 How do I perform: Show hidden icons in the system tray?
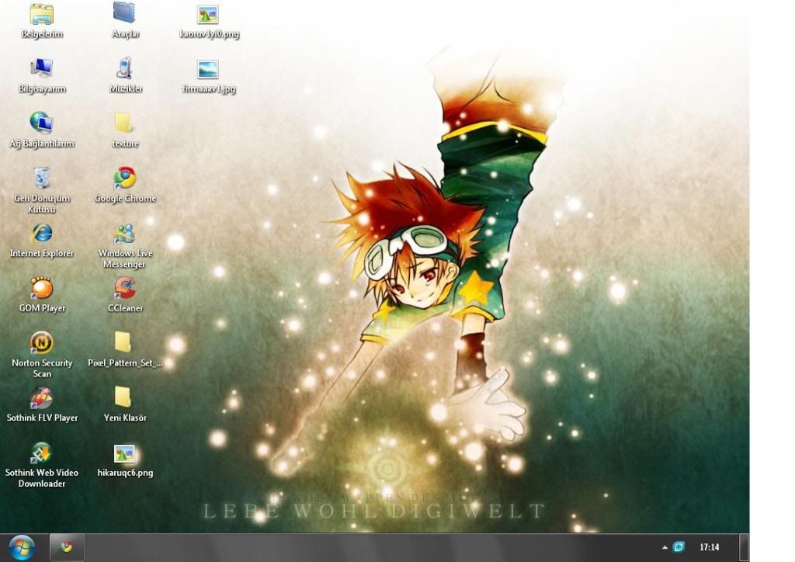665,547
